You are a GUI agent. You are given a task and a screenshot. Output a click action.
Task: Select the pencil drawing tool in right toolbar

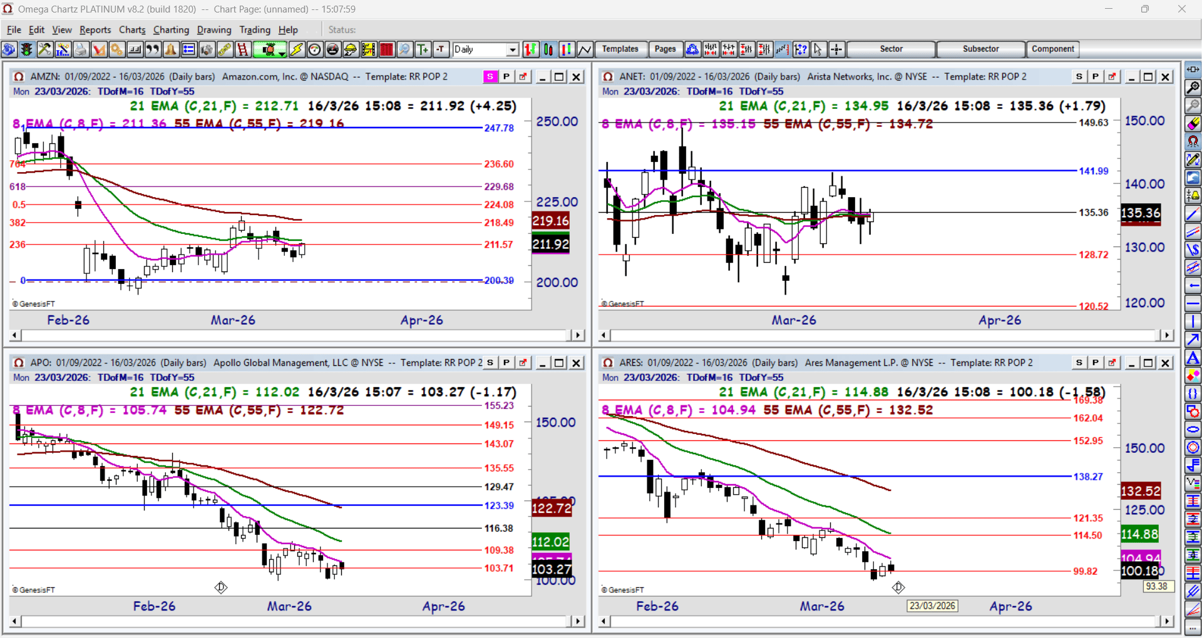1193,159
